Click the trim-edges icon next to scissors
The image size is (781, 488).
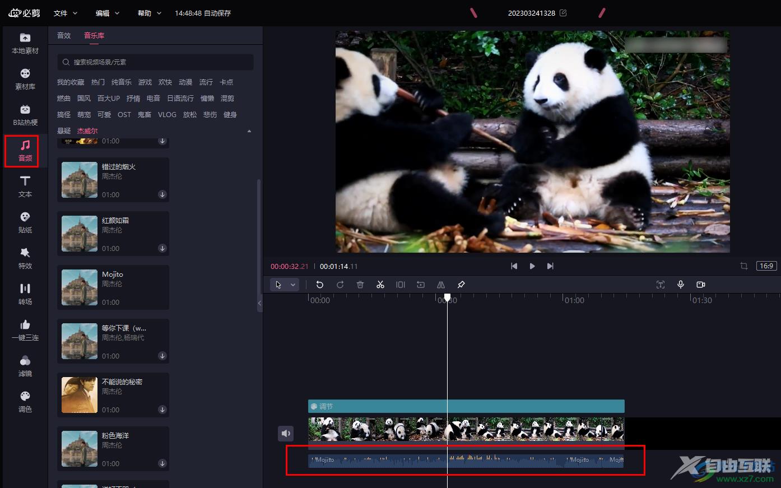(x=401, y=285)
